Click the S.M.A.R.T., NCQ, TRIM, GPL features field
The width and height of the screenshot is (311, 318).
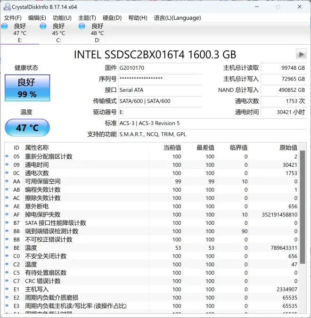click(x=213, y=134)
